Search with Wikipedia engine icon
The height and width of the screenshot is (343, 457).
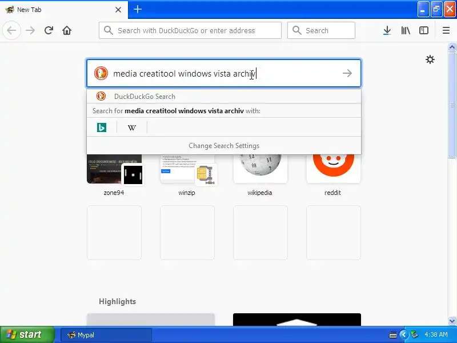pos(132,127)
